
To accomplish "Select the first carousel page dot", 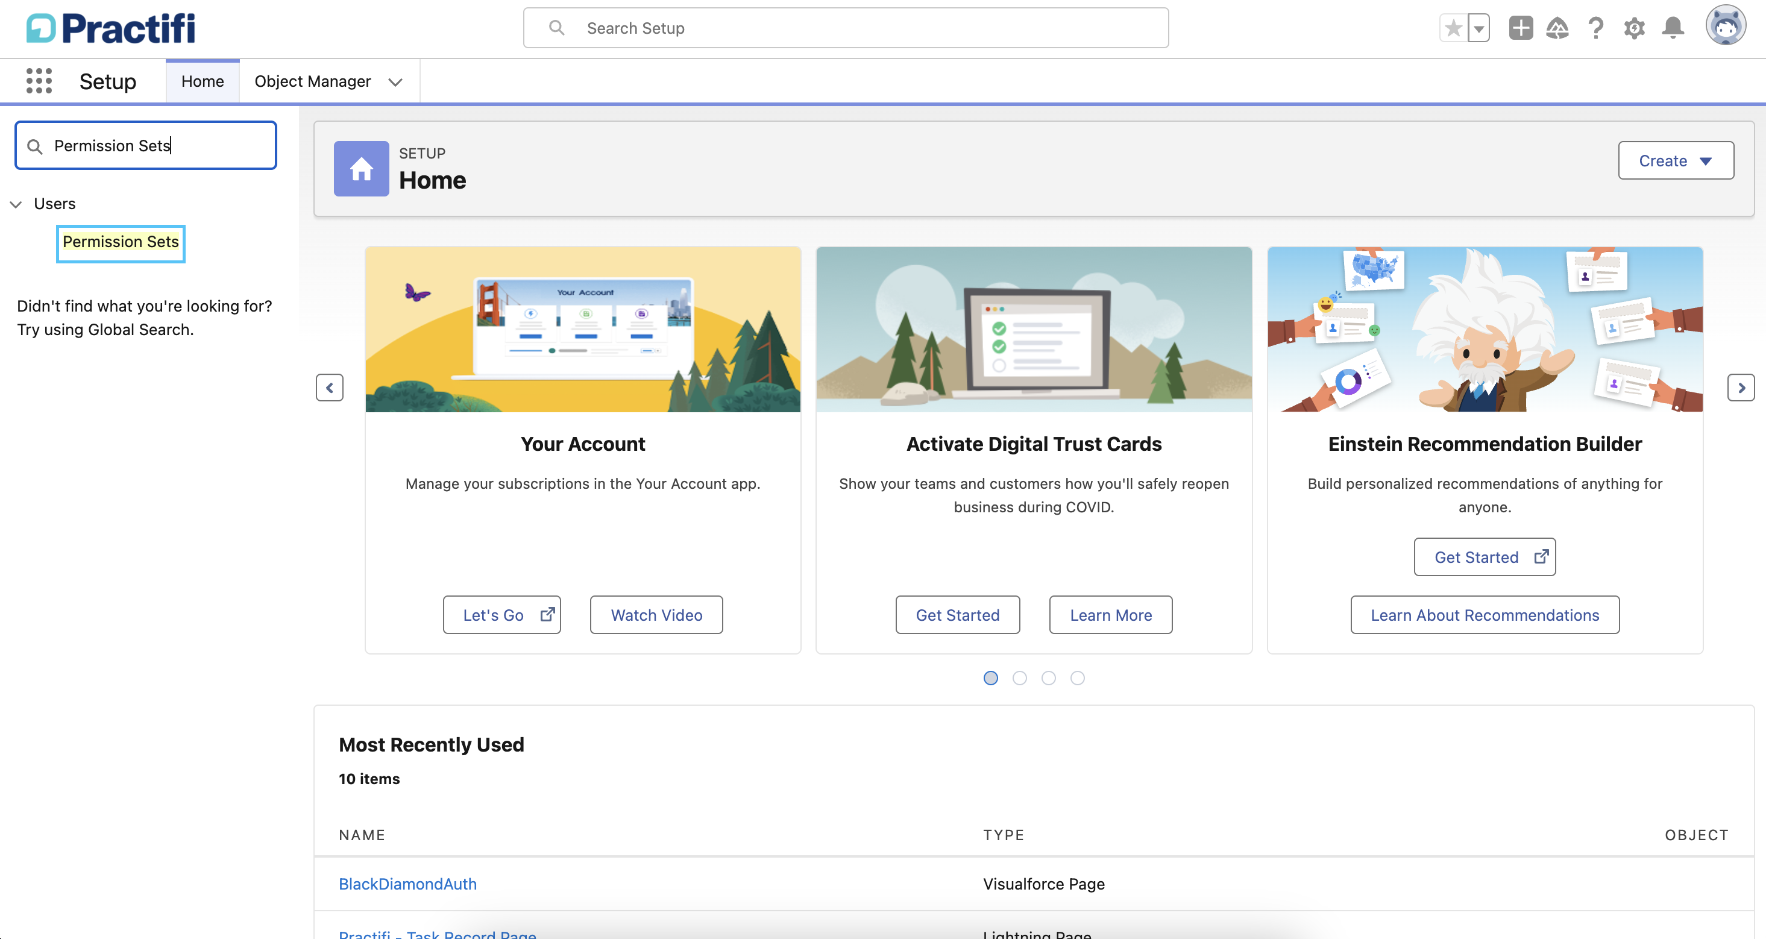I will 991,678.
